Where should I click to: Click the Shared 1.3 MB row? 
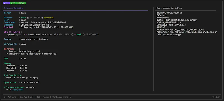pos(17,71)
